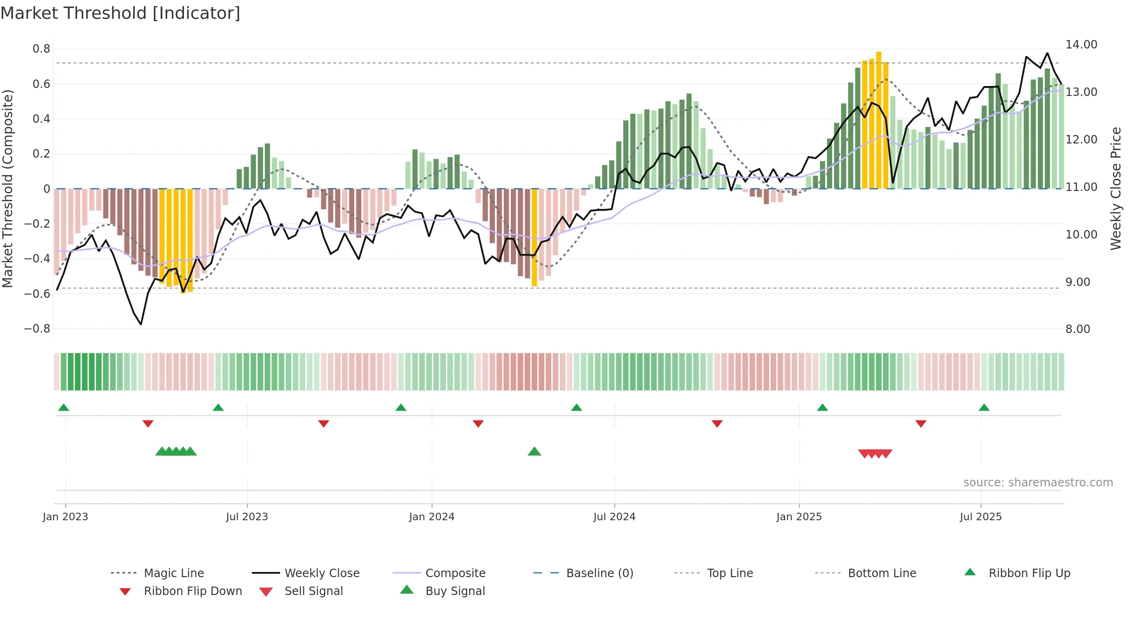The height and width of the screenshot is (635, 1129).
Task: Select the Ribbon Flip Down marker near February 2024
Action: click(478, 424)
